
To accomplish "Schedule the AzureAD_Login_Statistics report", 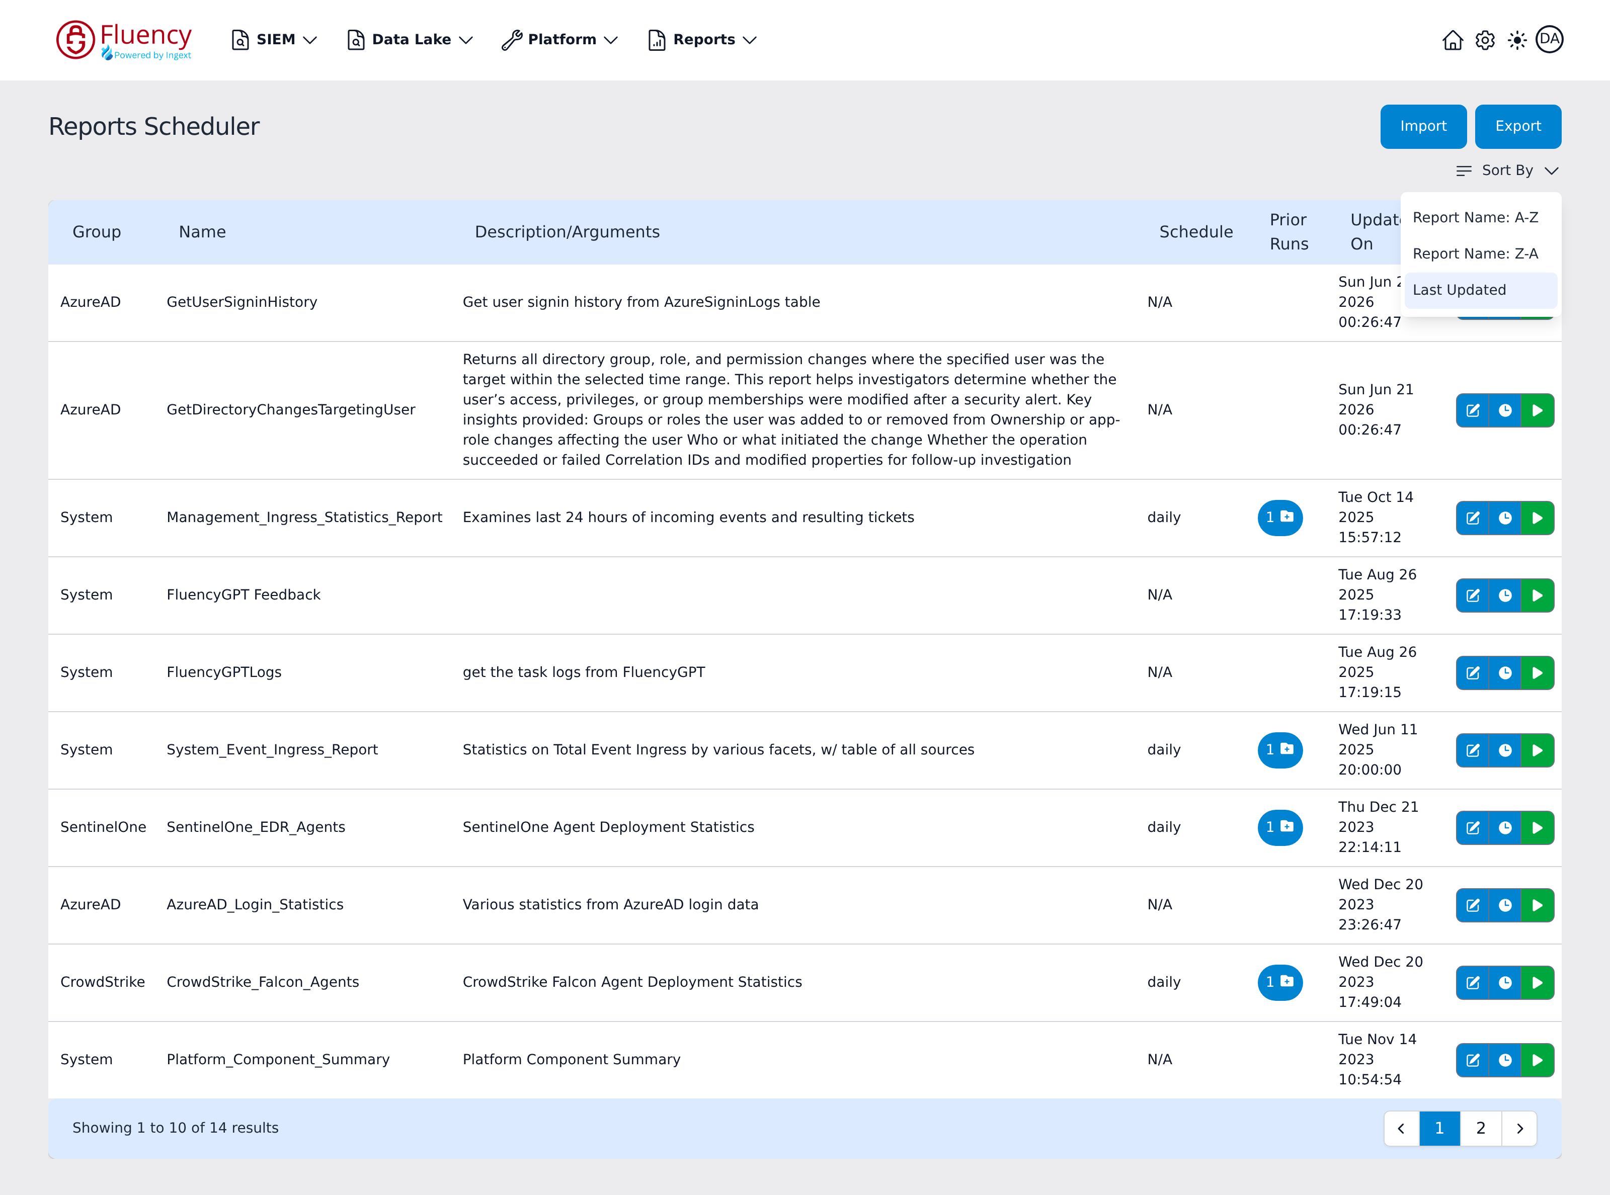I will 1505,905.
